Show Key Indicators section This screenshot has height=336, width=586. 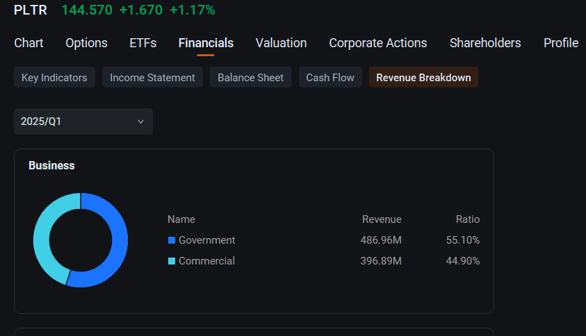54,77
